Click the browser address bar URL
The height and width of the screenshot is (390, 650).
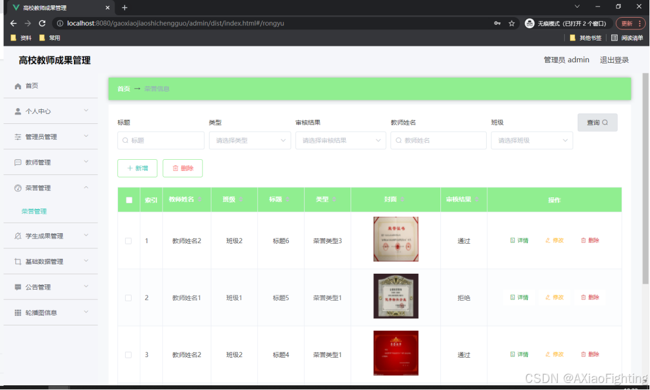176,23
